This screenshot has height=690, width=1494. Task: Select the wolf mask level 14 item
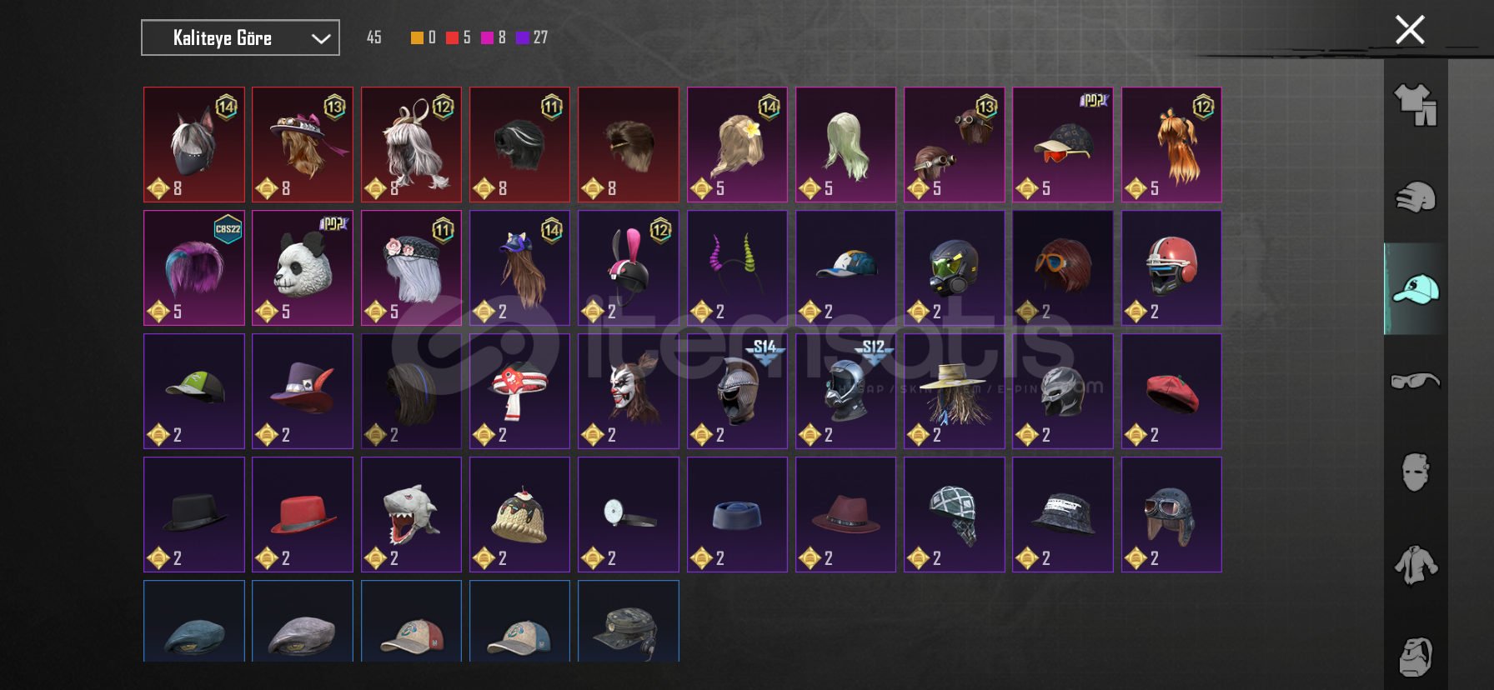tap(194, 144)
